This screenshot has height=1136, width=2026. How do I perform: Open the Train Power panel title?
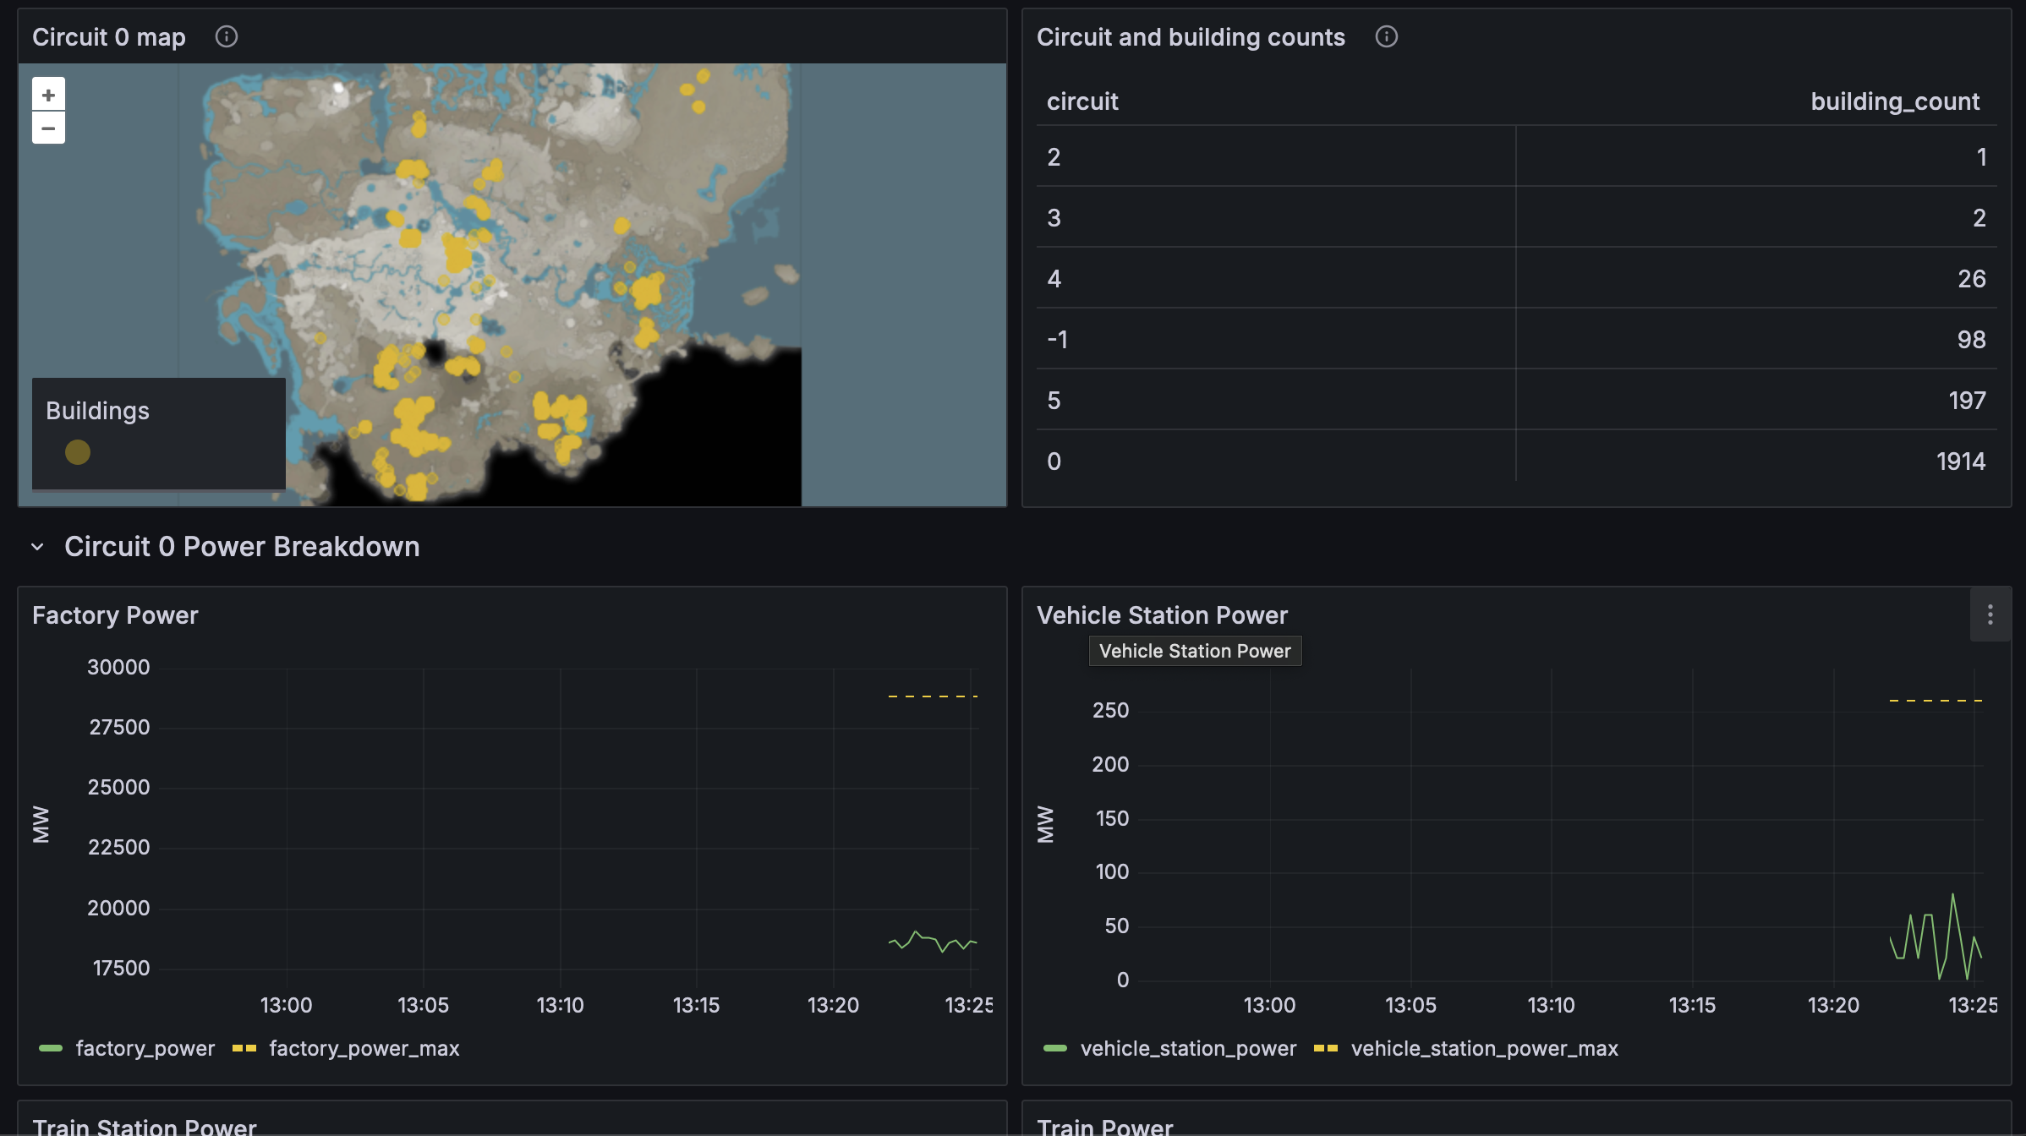tap(1104, 1126)
